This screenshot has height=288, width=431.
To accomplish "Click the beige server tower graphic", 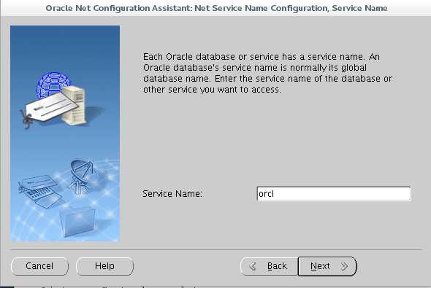I will [75, 106].
